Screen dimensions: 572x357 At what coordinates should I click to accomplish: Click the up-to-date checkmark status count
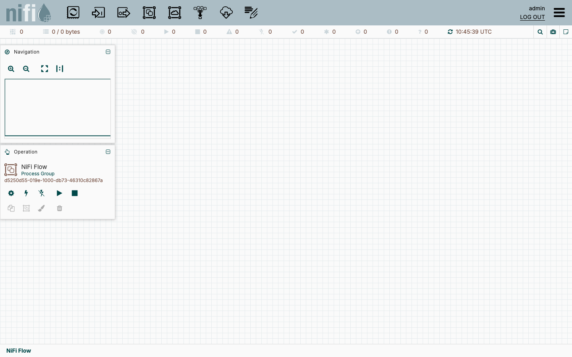[x=298, y=32]
